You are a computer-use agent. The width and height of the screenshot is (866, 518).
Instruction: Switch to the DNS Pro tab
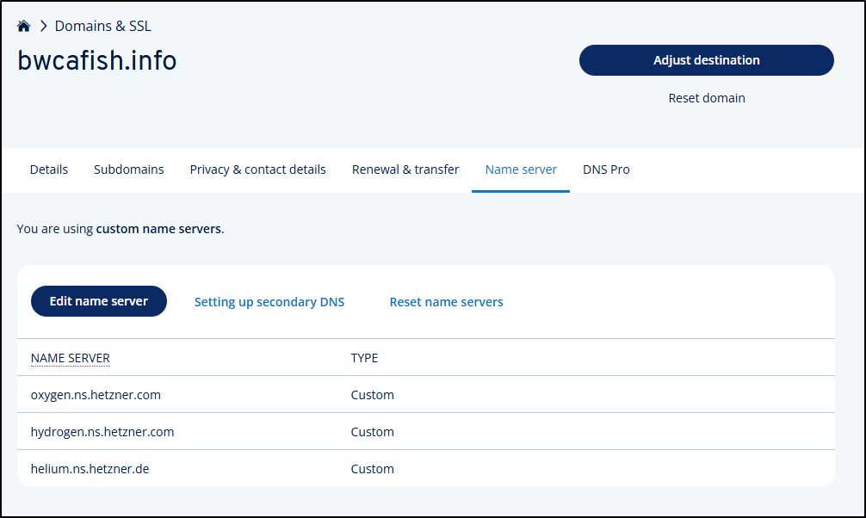(x=606, y=170)
